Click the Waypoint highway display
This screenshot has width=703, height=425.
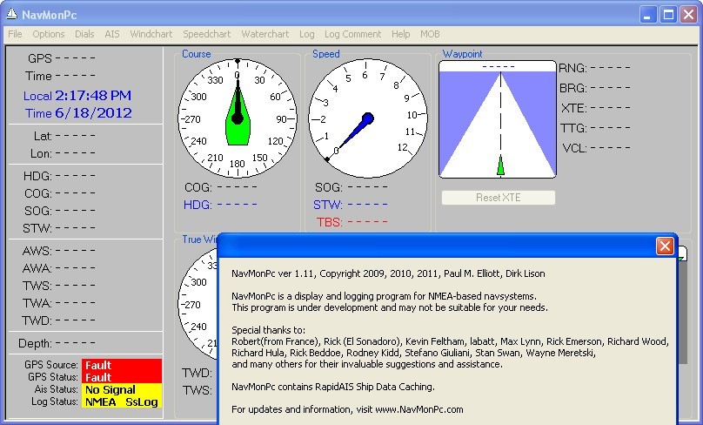coord(498,119)
